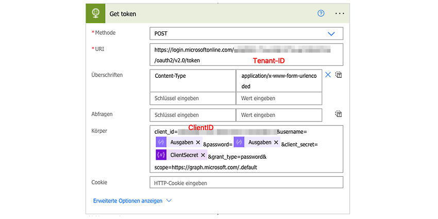Image resolution: width=438 pixels, height=219 pixels.
Task: Click inside the URI input field
Action: coord(246,55)
